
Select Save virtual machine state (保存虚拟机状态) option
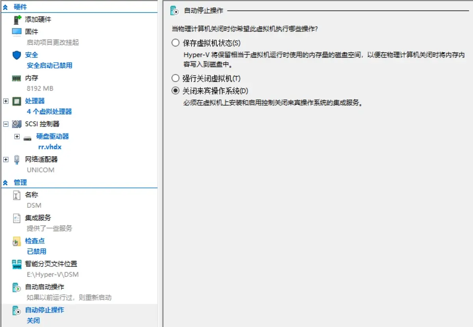click(x=175, y=43)
